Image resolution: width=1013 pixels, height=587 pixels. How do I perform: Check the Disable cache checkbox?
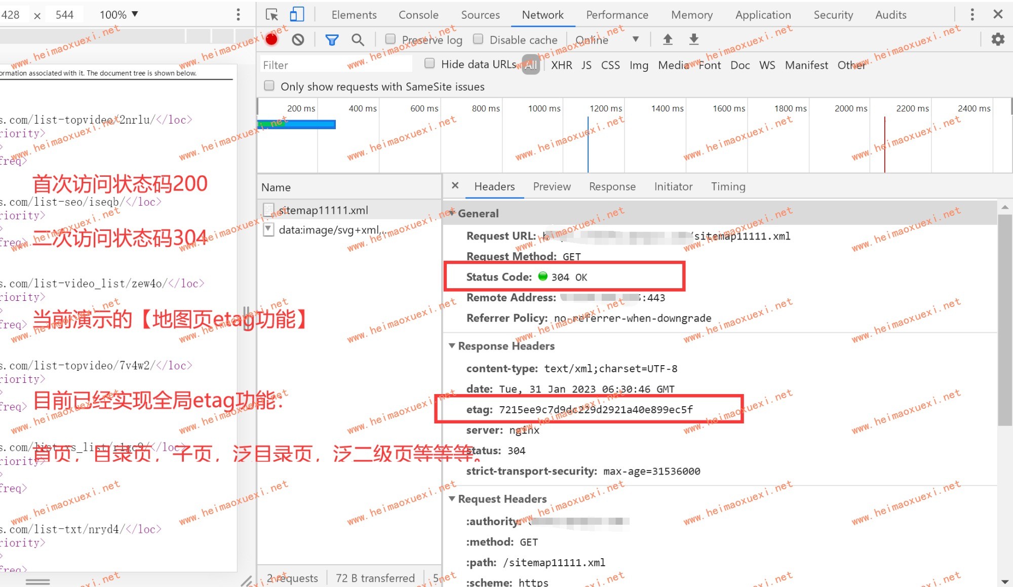click(478, 39)
